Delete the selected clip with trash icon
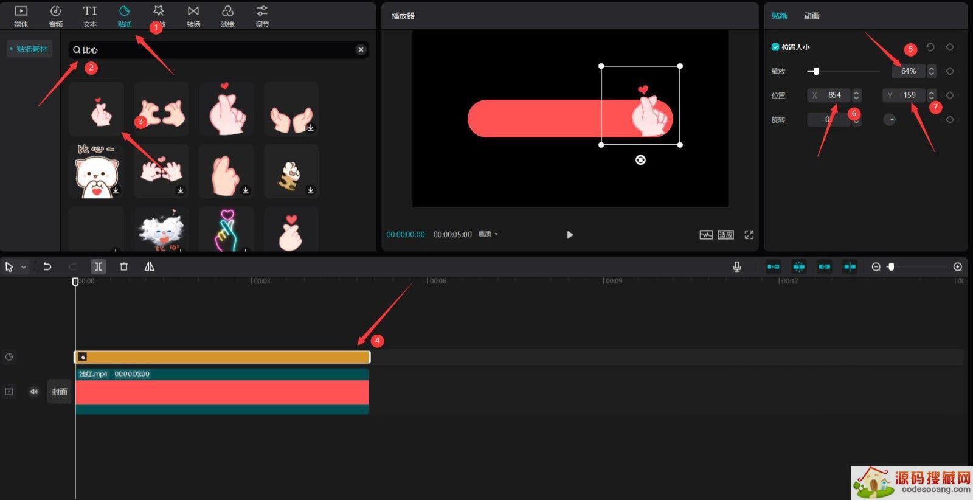Viewport: 973px width, 500px height. coord(124,266)
